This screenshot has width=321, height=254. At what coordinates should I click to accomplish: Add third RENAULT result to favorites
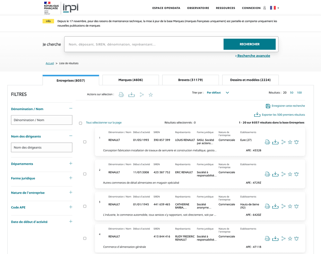[290, 206]
